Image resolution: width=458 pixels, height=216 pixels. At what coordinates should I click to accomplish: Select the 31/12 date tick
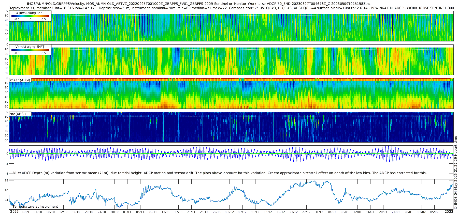319,212
